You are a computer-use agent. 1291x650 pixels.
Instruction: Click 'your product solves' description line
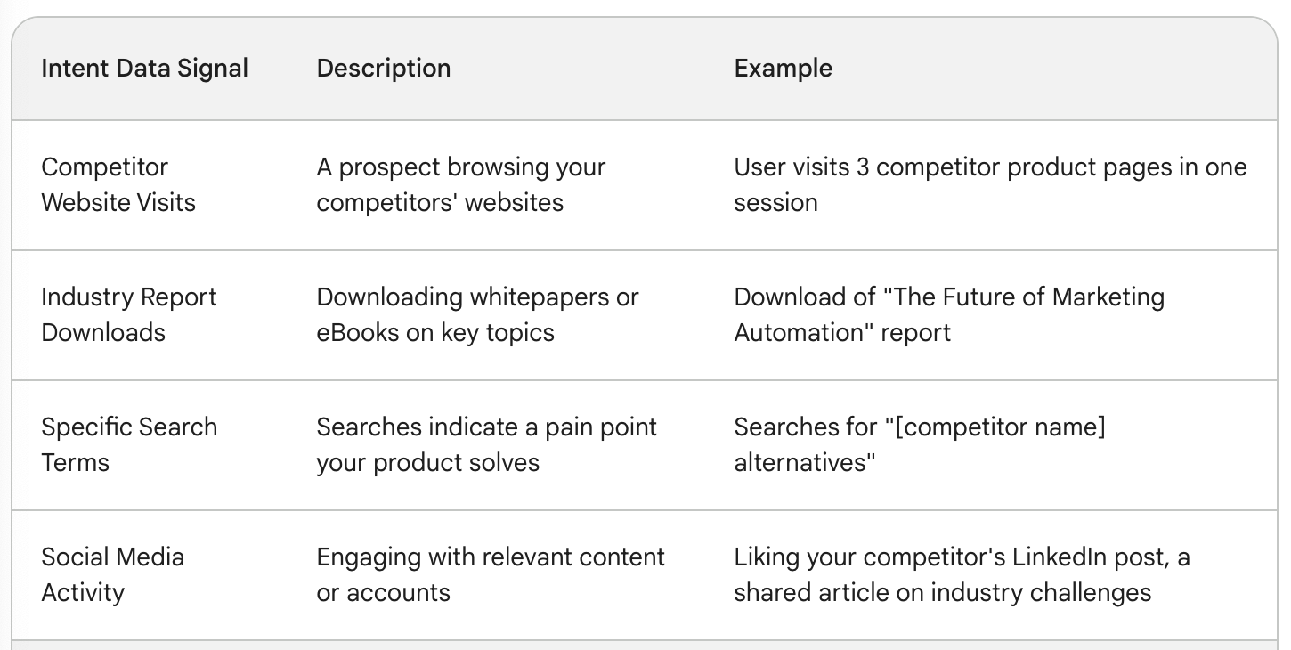pyautogui.click(x=428, y=463)
